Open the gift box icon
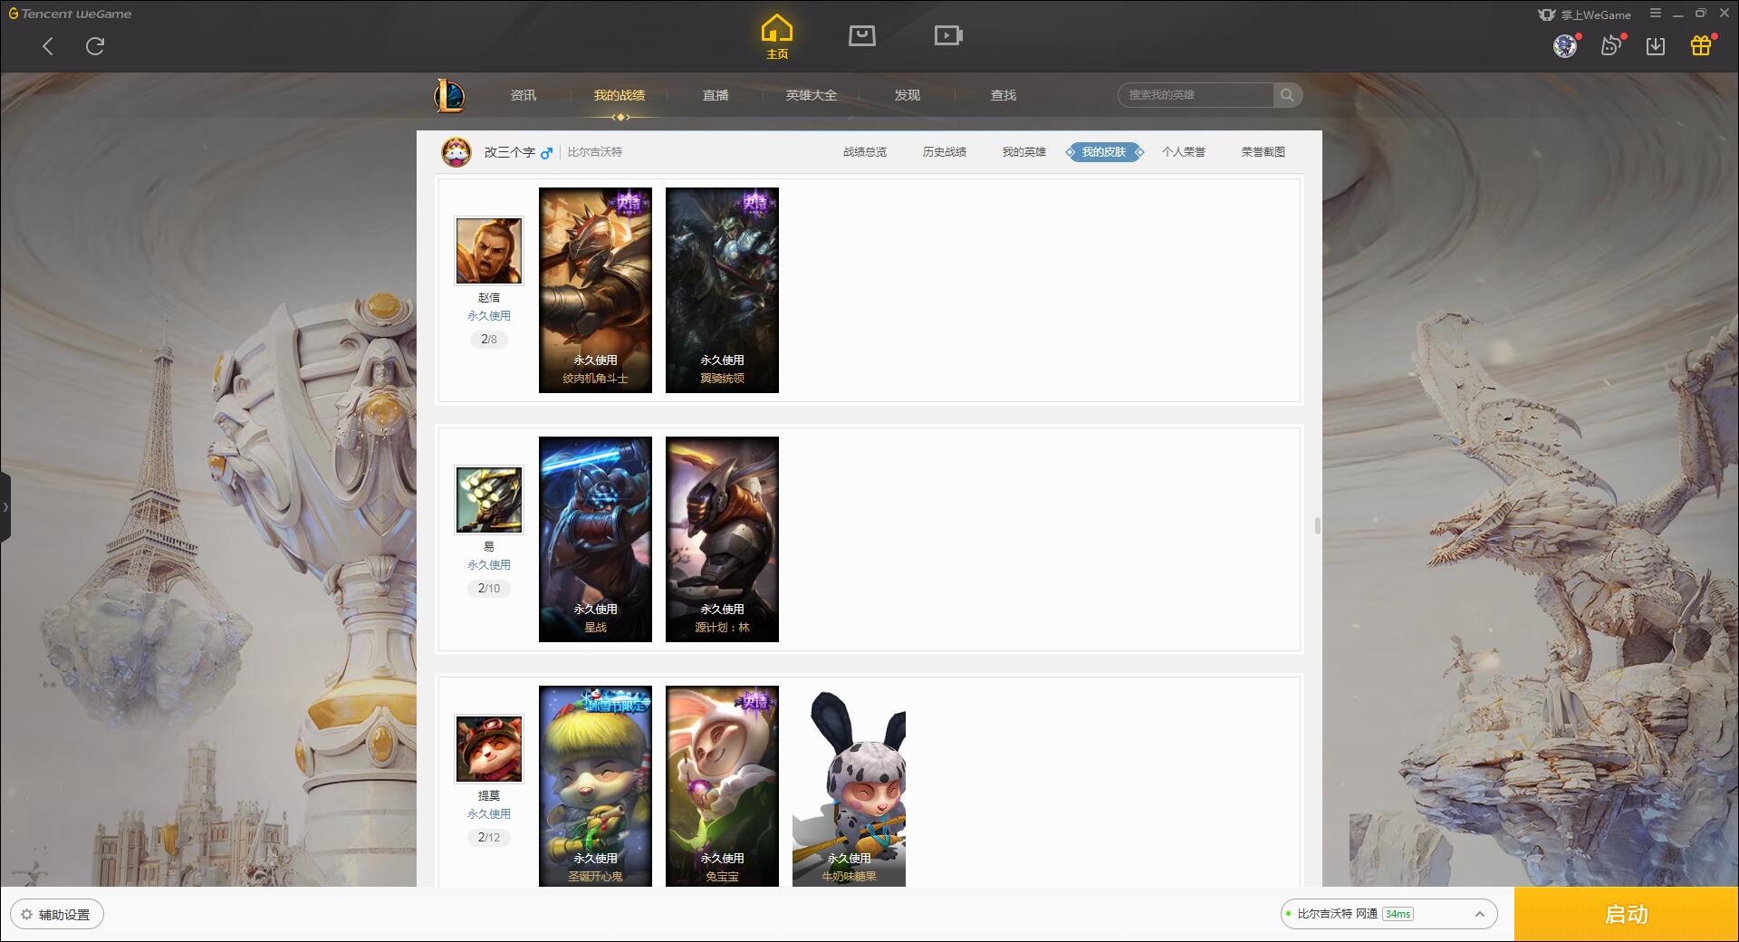1739x942 pixels. 1701,46
